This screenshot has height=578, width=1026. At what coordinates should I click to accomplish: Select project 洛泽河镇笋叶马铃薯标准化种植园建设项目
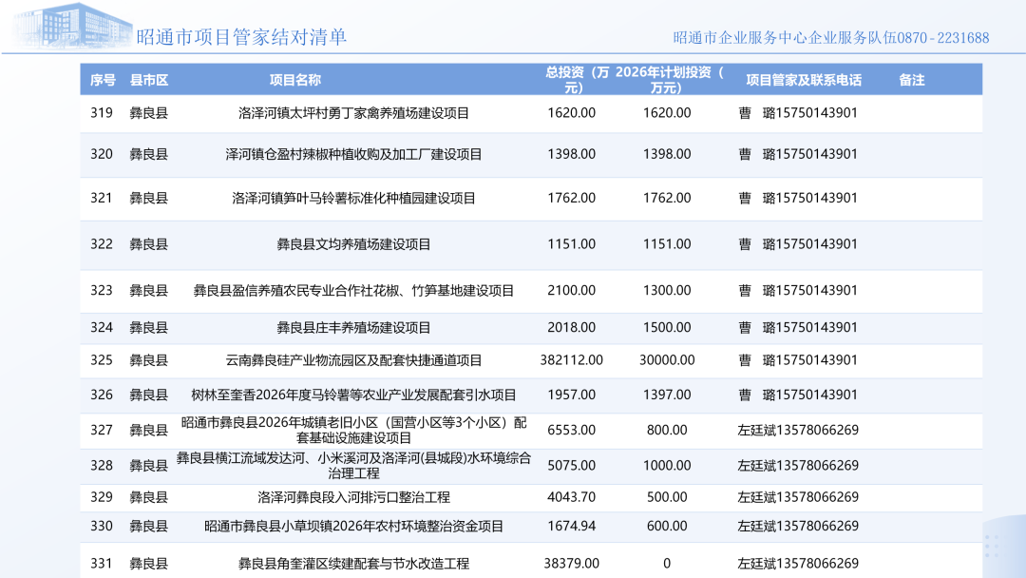(353, 198)
